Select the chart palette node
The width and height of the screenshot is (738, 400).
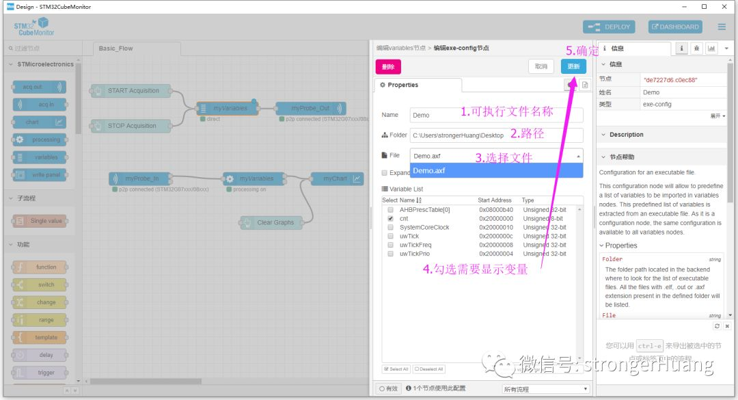39,122
